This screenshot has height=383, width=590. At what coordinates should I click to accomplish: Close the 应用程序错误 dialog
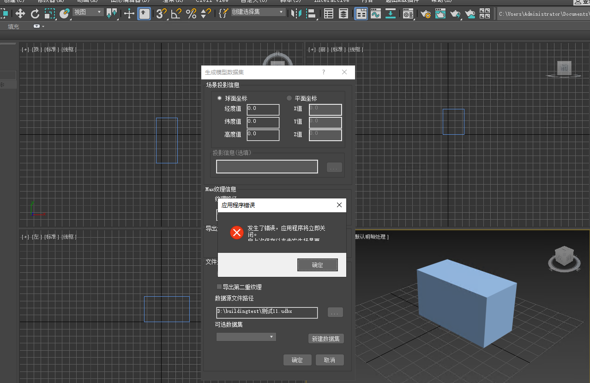point(339,205)
